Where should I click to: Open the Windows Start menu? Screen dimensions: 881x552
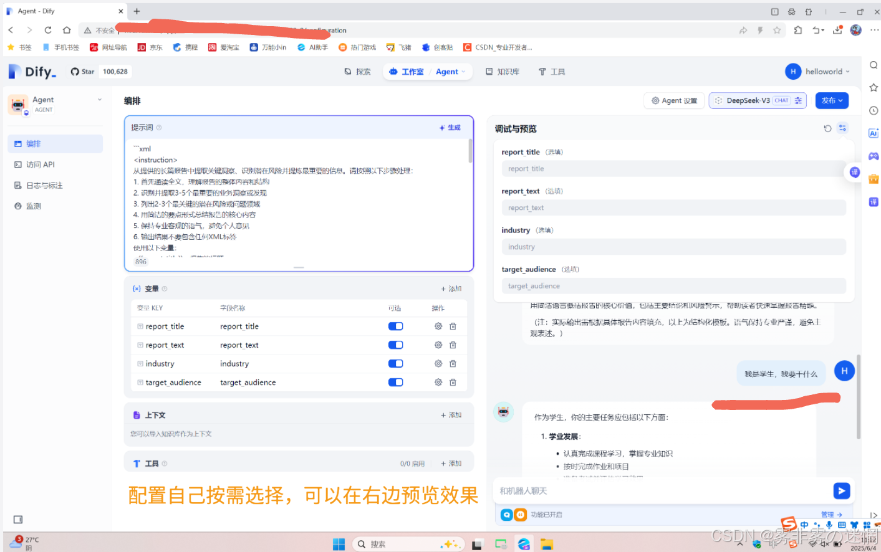pyautogui.click(x=339, y=545)
